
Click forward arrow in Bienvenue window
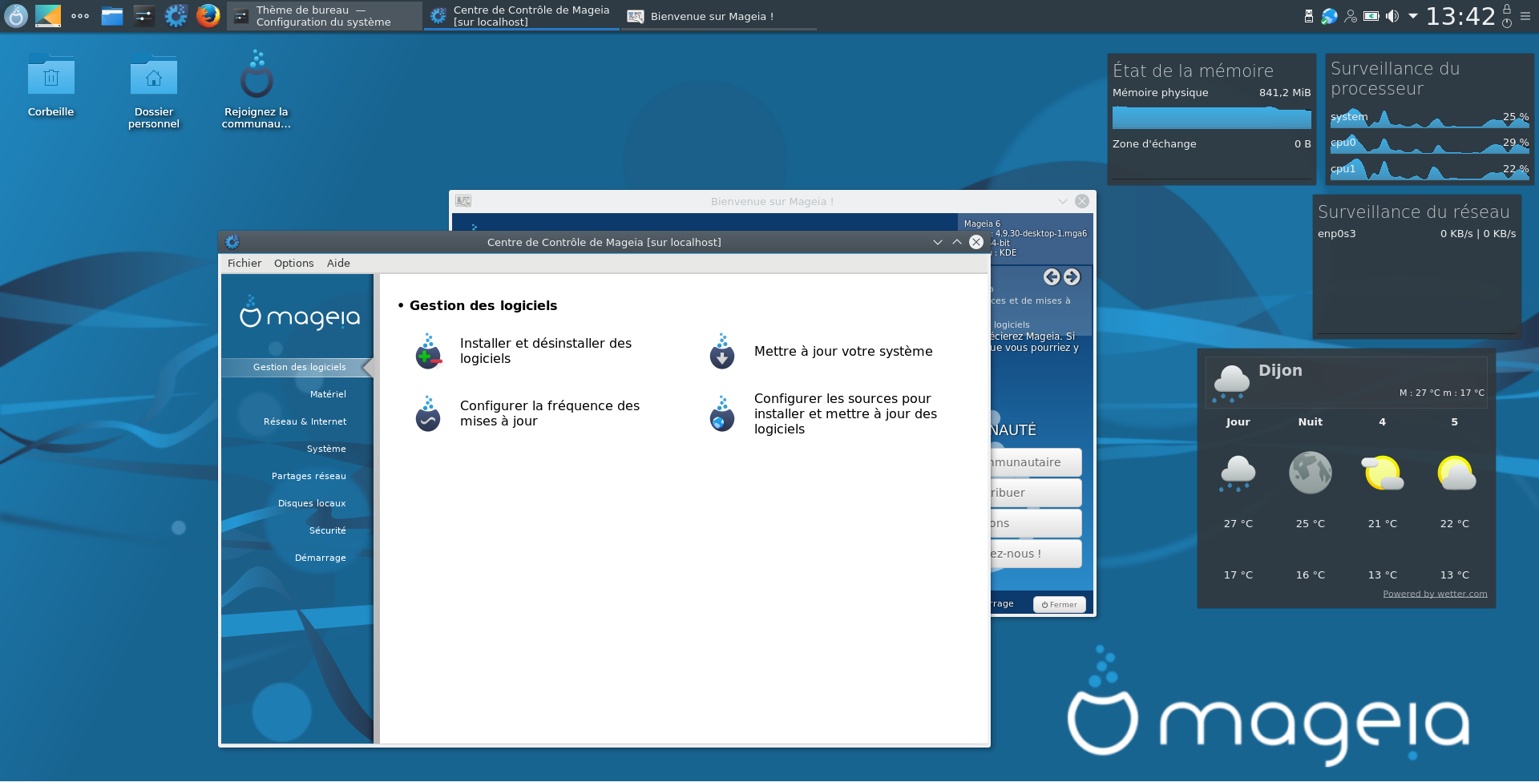pyautogui.click(x=1072, y=277)
